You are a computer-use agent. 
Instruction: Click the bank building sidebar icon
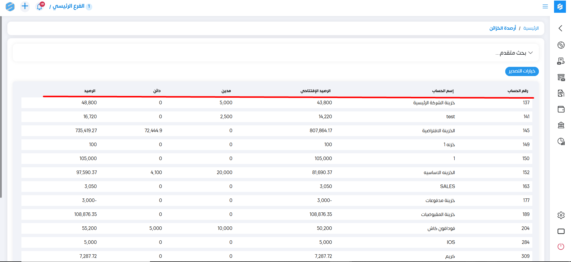tap(561, 125)
